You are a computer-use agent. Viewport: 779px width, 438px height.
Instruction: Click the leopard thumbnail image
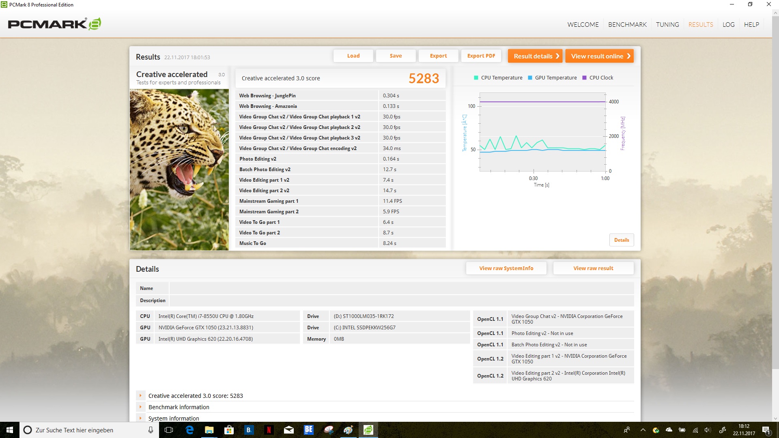tap(179, 170)
